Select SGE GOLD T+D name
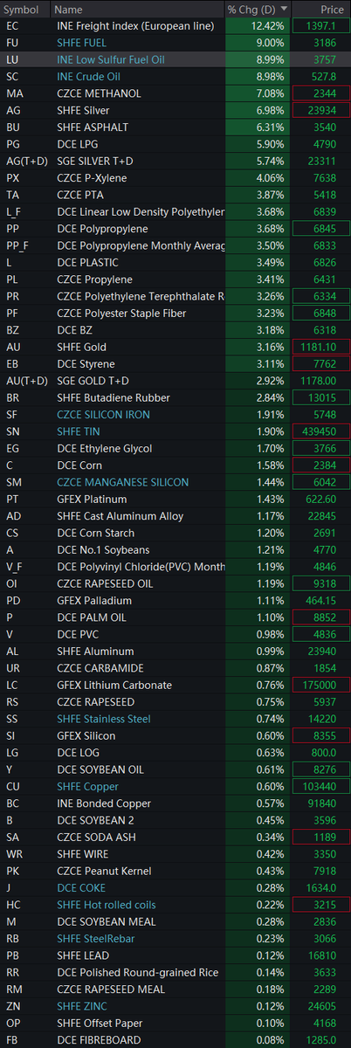 tap(93, 381)
